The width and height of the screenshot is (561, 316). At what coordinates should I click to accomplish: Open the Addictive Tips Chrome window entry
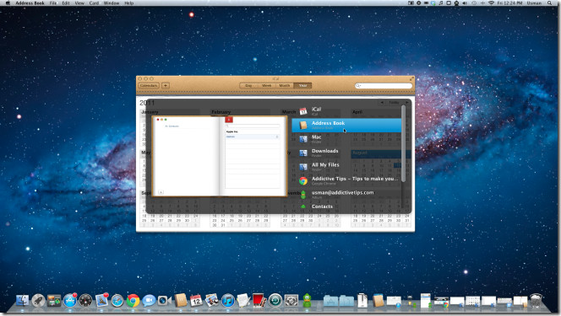[346, 181]
